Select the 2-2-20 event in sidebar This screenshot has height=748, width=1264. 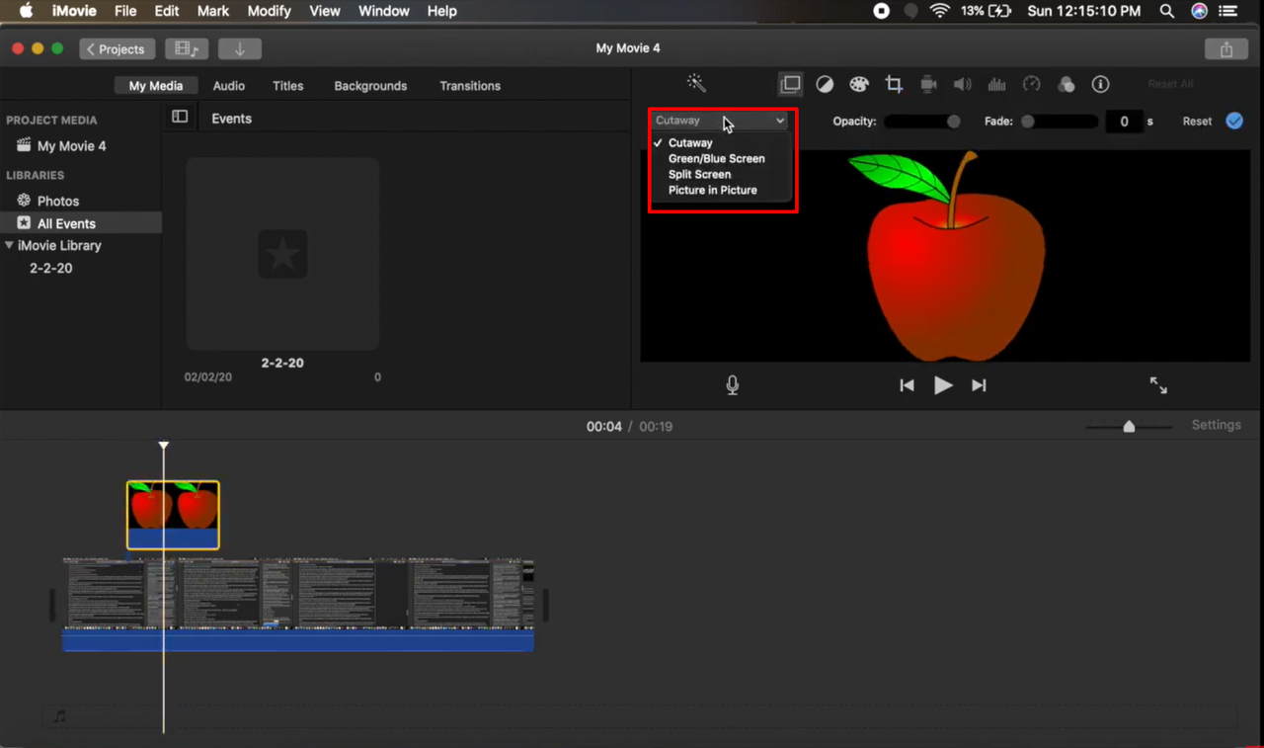[50, 268]
